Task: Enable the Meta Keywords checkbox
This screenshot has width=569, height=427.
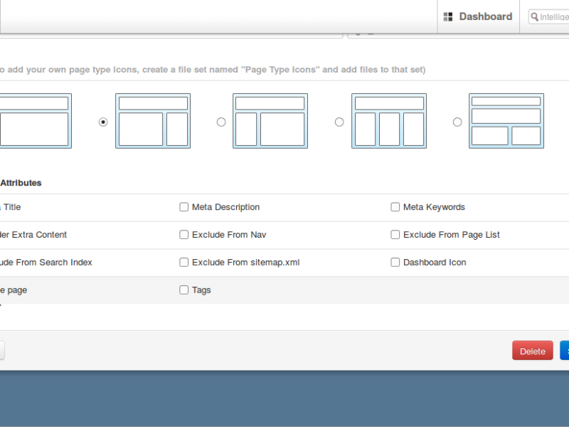Action: tap(395, 207)
